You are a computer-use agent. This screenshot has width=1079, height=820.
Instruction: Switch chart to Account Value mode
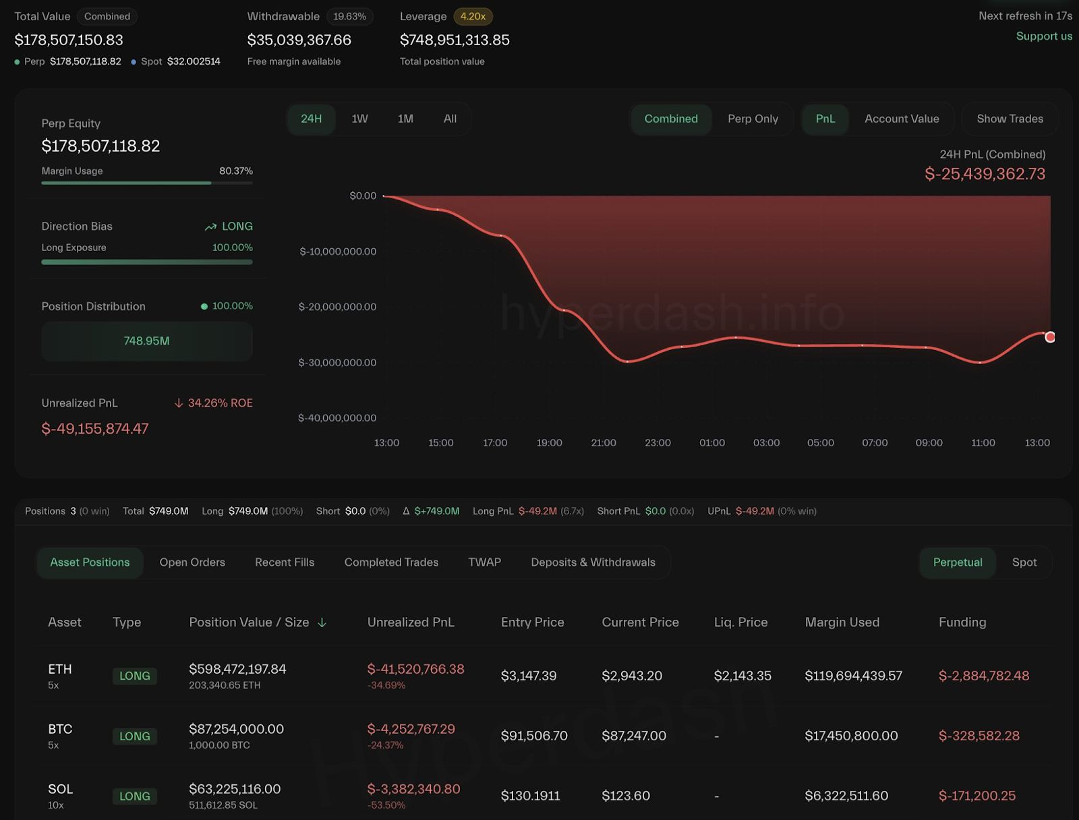click(x=902, y=119)
